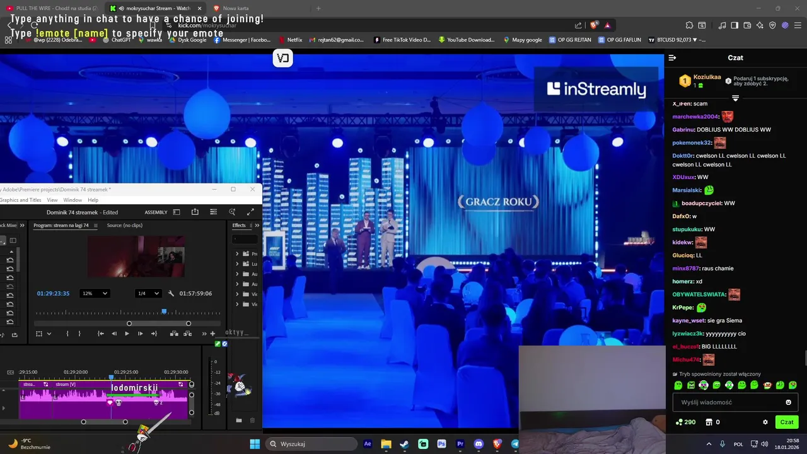Click program timecode 01:29:23:35
807x454 pixels.
[53, 293]
